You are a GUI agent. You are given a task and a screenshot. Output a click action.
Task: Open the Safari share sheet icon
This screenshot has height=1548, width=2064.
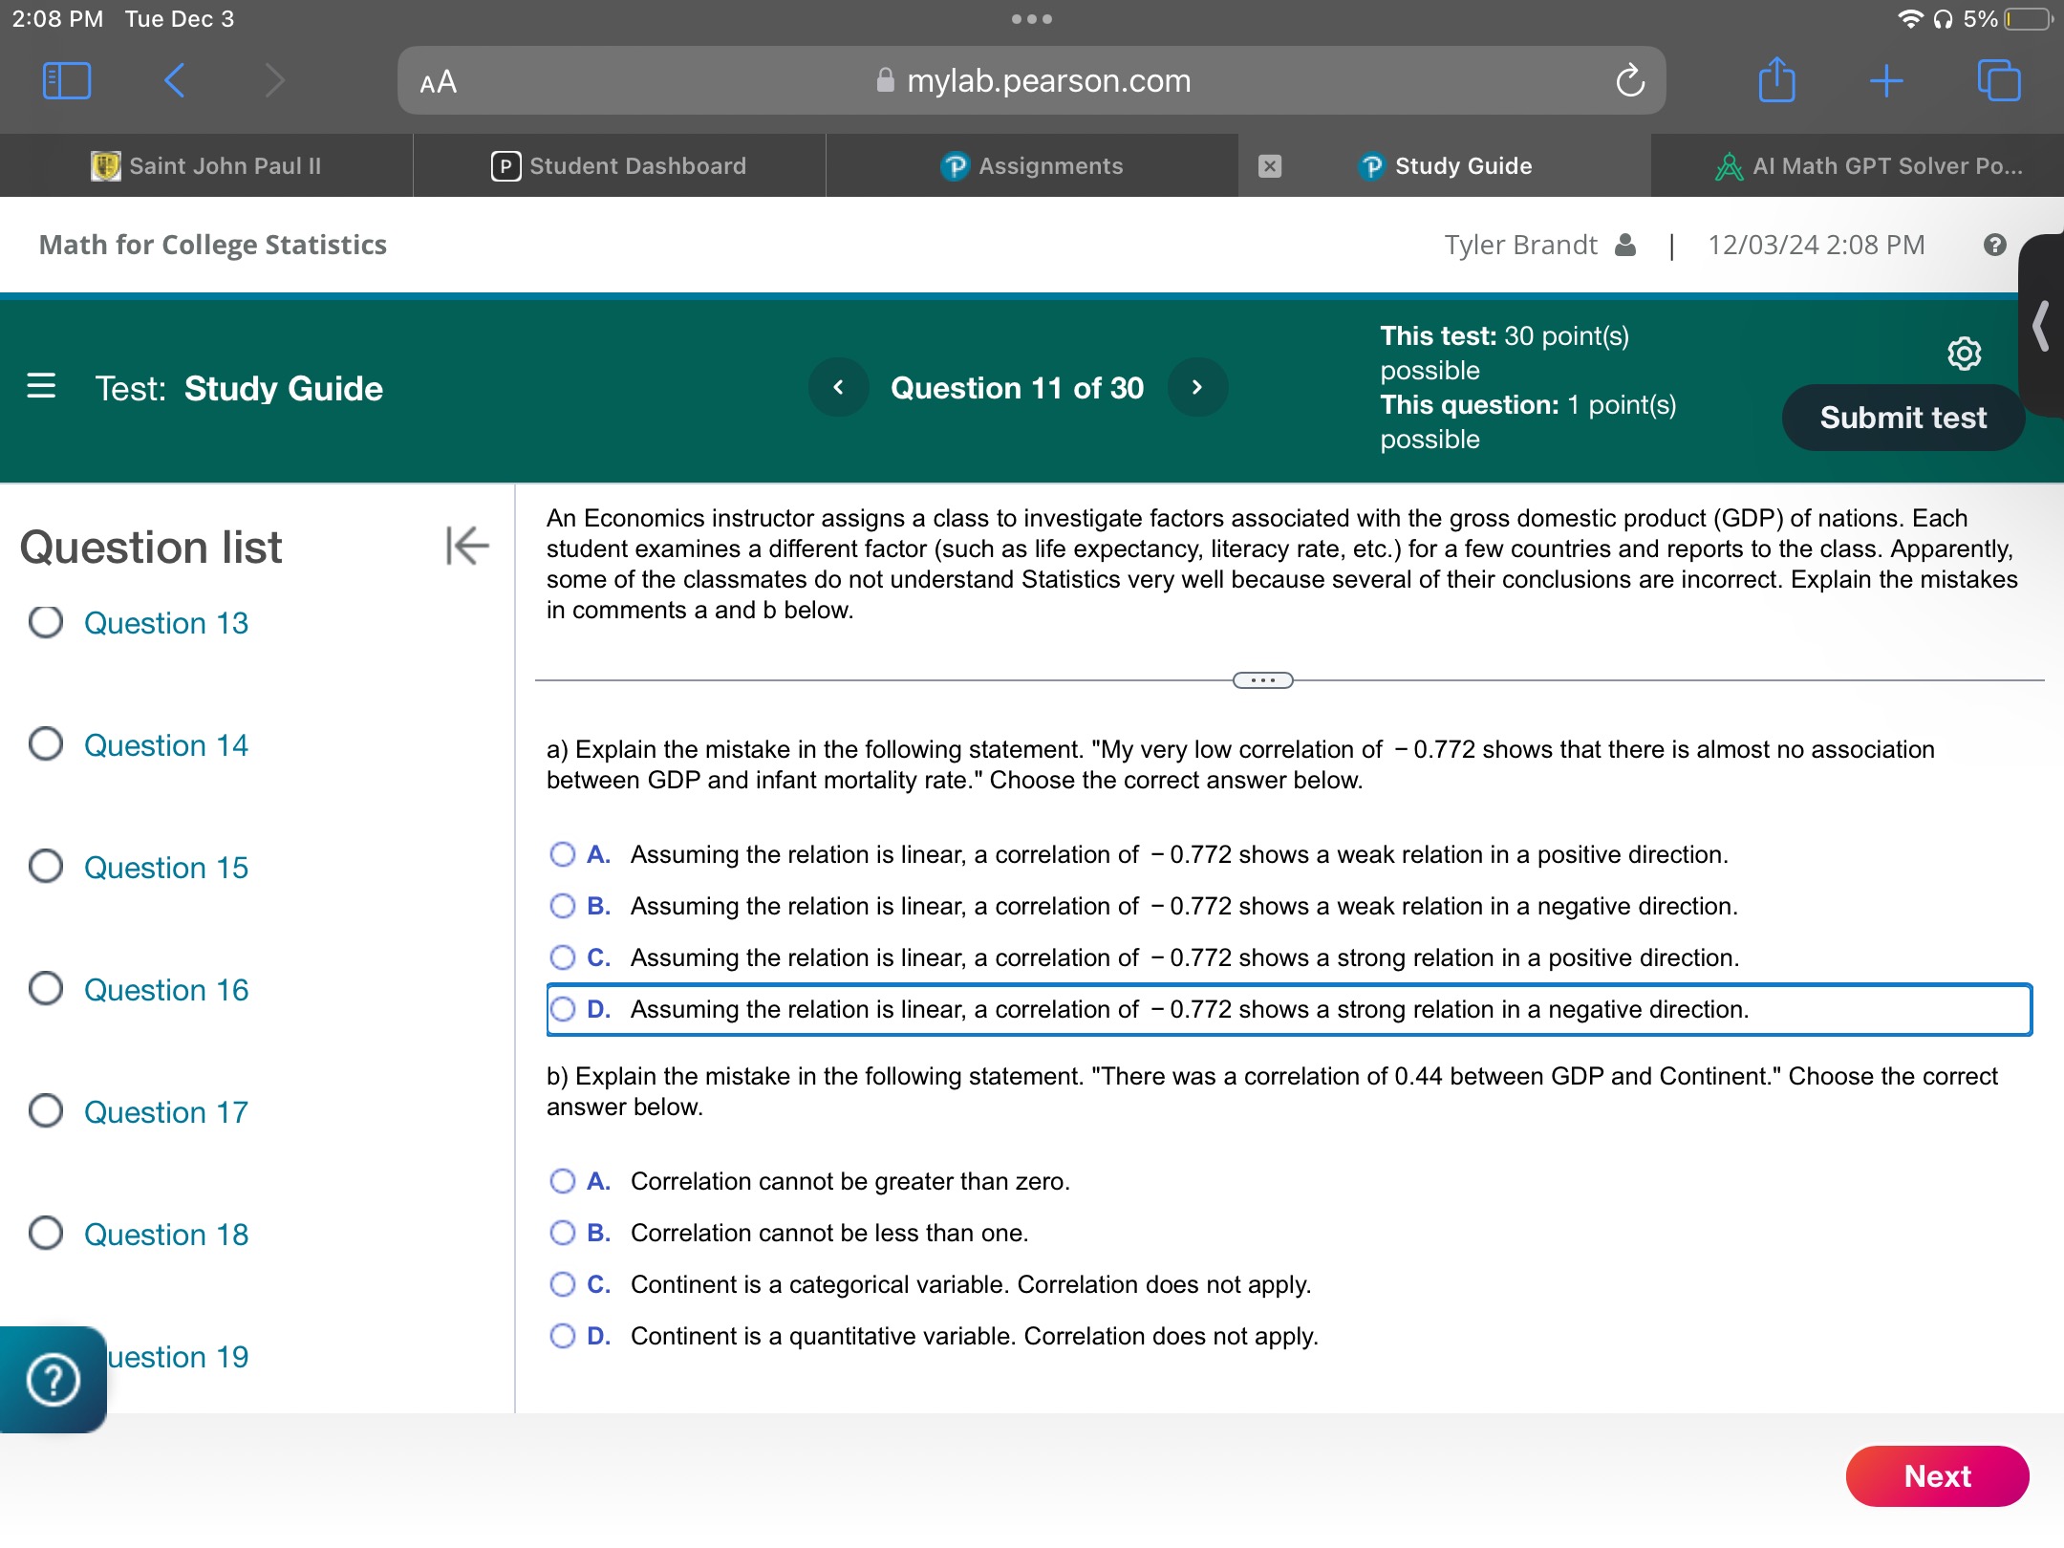point(1776,80)
